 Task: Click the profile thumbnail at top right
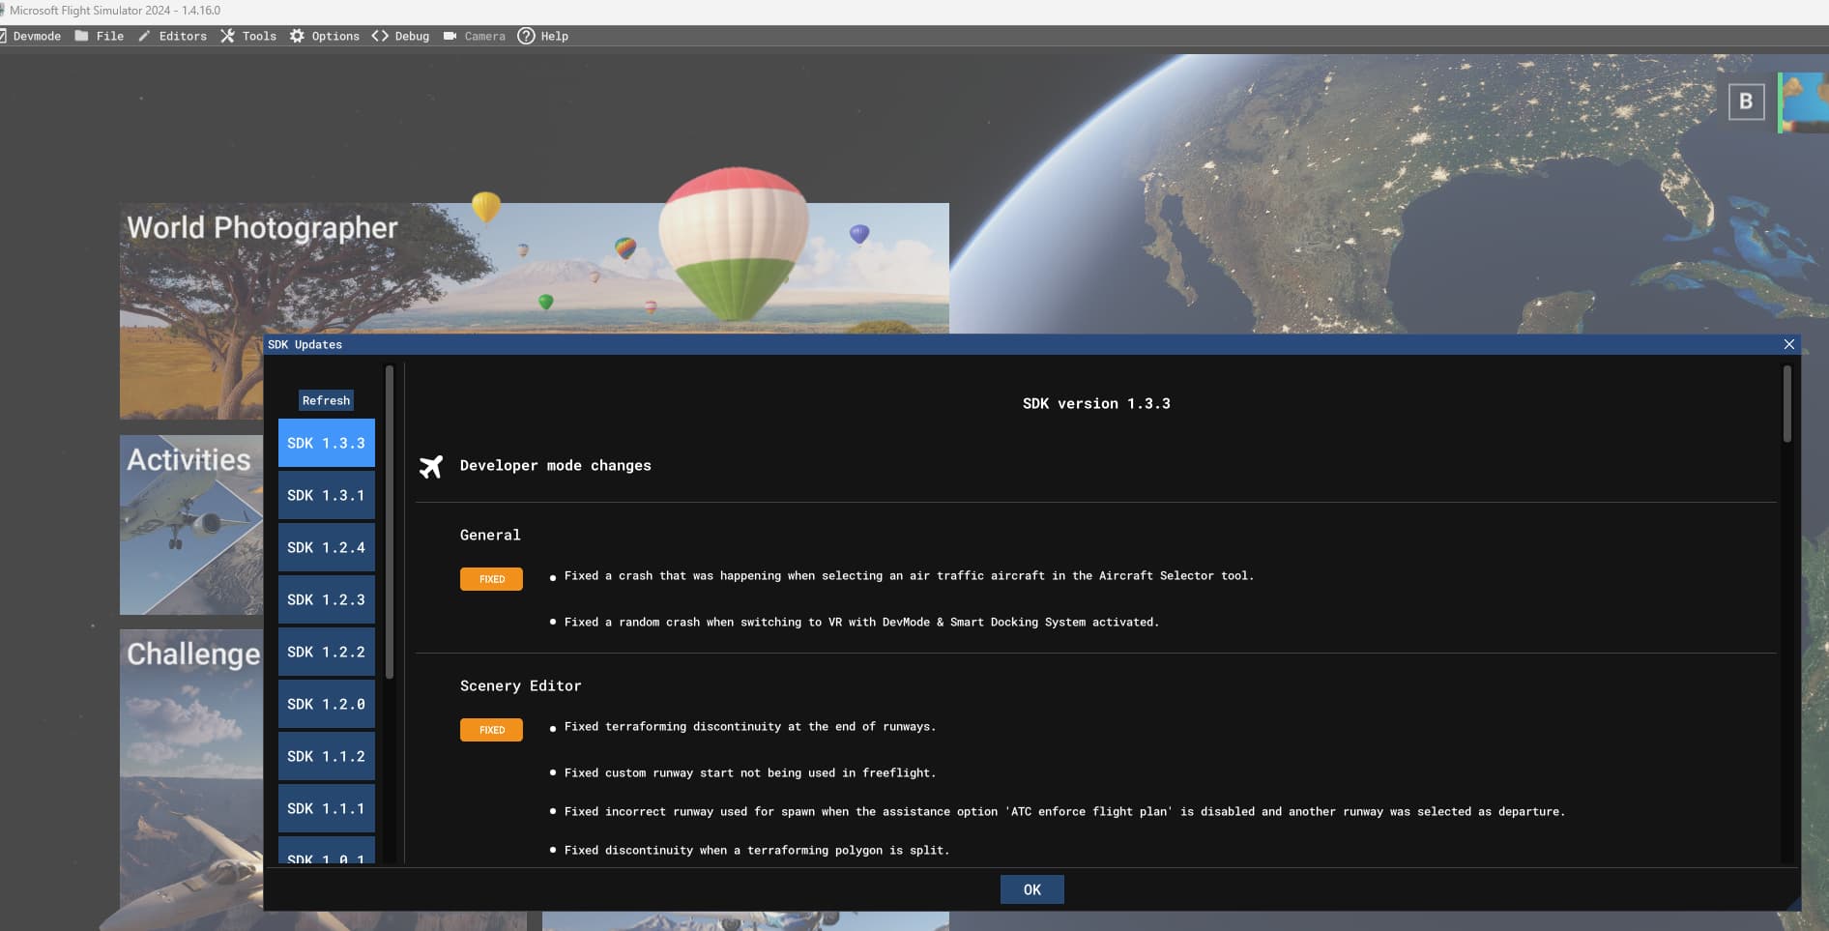point(1803,102)
